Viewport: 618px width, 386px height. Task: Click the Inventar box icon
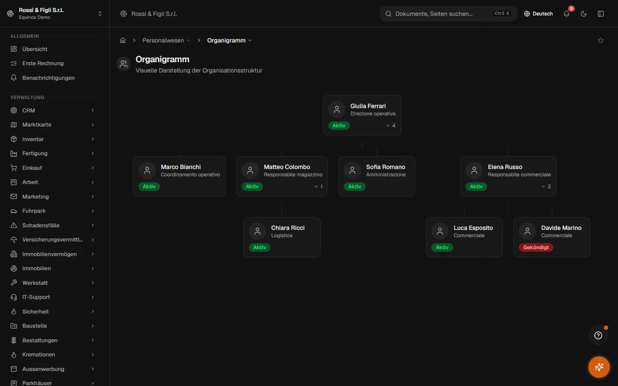[14, 139]
